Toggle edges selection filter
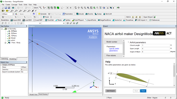The height and width of the screenshot is (99, 177). click(52, 8)
